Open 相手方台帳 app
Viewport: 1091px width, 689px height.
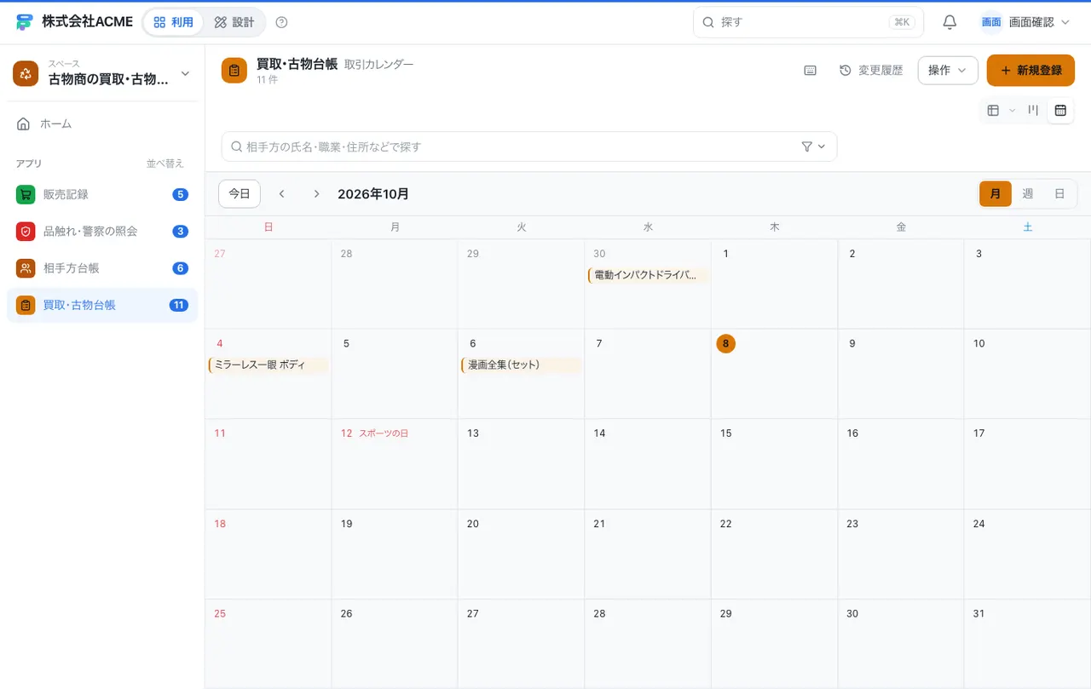102,268
